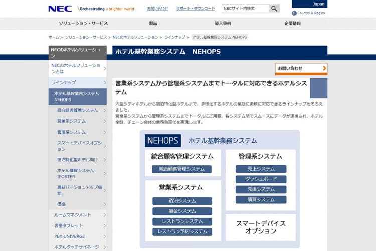Click diagram button 売掛システム

(261, 189)
